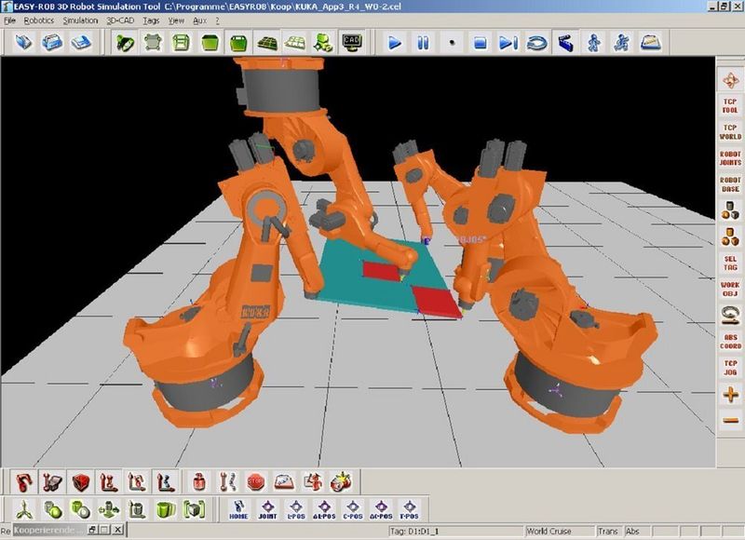Click the green coordinate axes icon
The image size is (745, 540).
pyautogui.click(x=24, y=510)
